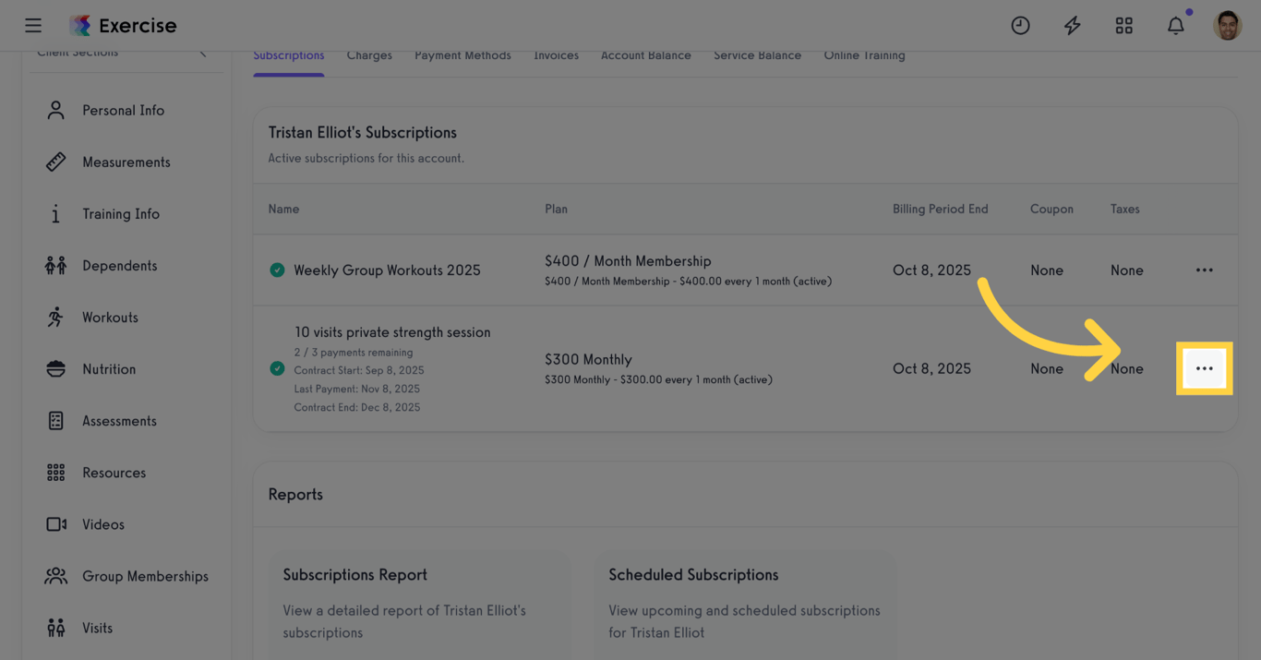Go to Nutrition in the sidebar
This screenshot has width=1261, height=660.
point(108,369)
